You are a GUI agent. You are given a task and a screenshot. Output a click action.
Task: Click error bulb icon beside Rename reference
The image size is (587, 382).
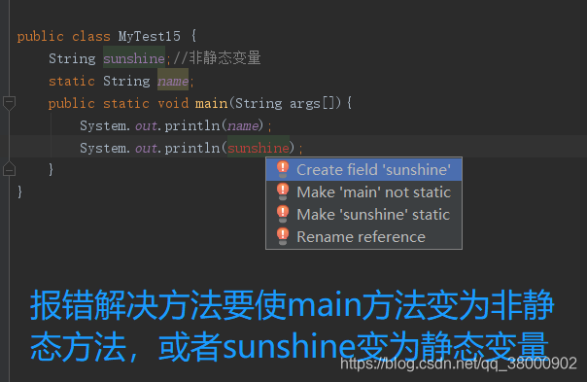pyautogui.click(x=283, y=237)
